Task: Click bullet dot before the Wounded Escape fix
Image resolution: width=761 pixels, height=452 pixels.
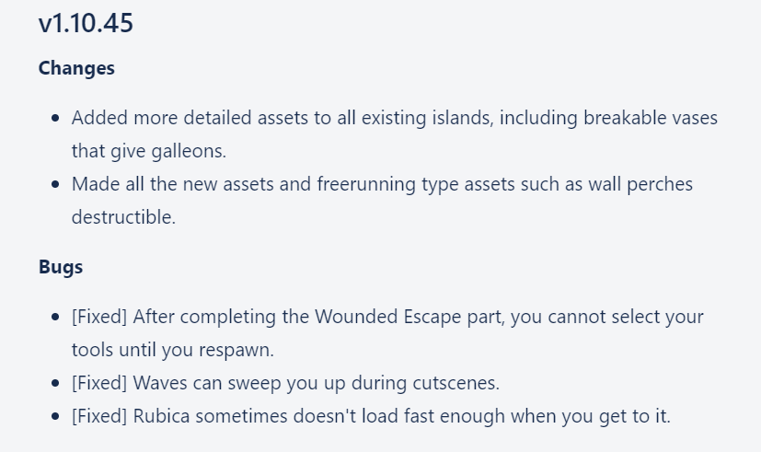Action: click(57, 317)
